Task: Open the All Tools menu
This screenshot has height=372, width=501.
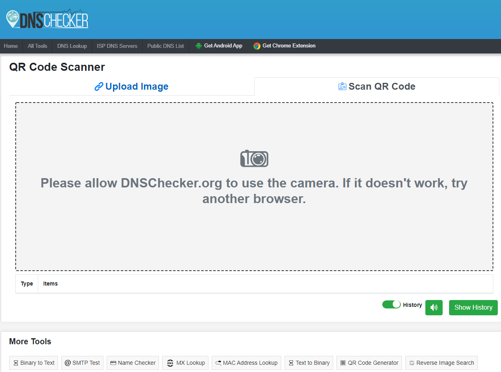Action: (x=37, y=45)
